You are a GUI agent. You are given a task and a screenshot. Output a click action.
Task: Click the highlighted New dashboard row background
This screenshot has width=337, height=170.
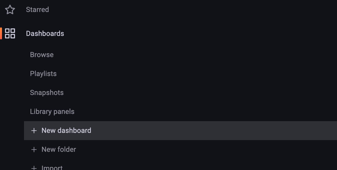point(180,131)
